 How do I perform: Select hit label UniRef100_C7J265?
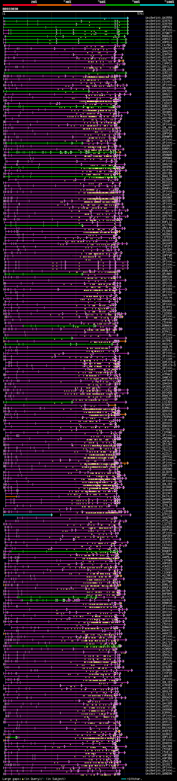[x=159, y=359]
